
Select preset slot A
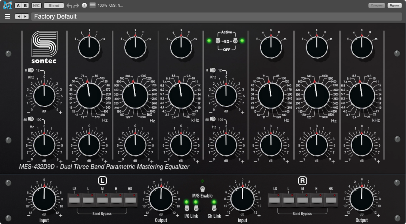[x=18, y=6]
